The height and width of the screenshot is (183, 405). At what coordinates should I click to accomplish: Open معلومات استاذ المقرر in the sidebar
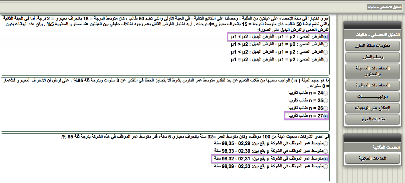372,46
